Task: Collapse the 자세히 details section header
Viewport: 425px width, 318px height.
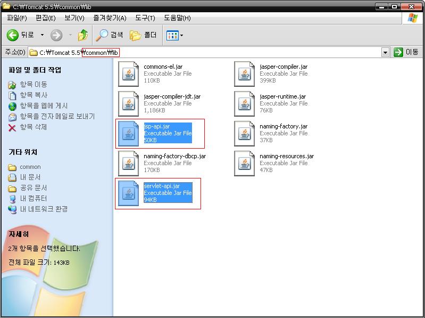Action: [x=19, y=234]
